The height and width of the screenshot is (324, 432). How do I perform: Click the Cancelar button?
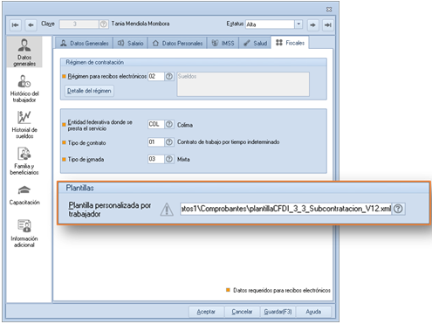pos(242,312)
